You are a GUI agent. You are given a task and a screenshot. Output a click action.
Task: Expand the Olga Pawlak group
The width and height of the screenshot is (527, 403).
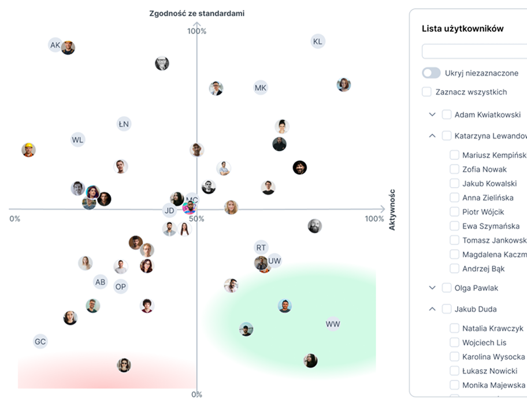pyautogui.click(x=432, y=288)
